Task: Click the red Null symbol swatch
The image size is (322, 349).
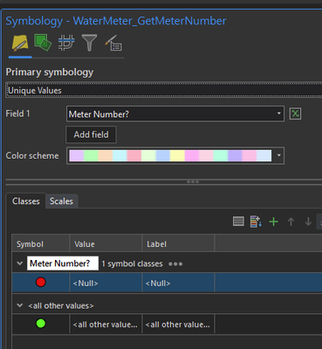Action: [x=41, y=282]
